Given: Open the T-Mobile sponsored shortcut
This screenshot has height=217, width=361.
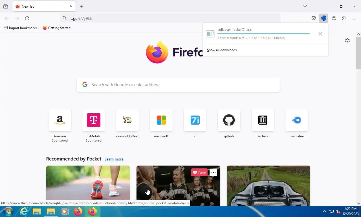Looking at the screenshot, I should pyautogui.click(x=94, y=120).
